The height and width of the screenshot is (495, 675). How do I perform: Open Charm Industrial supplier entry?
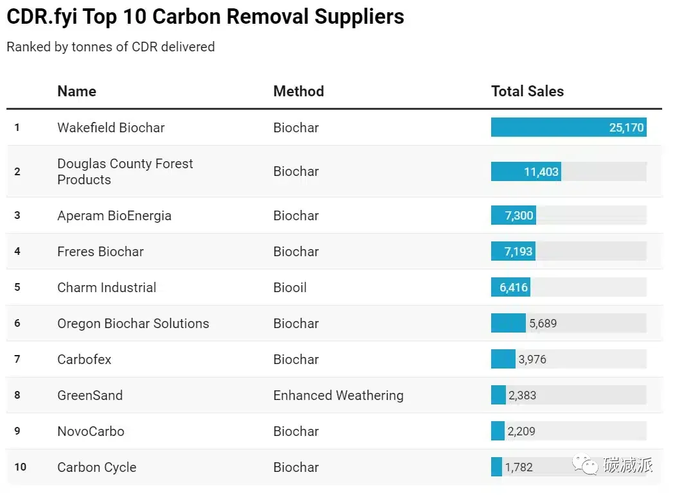106,287
